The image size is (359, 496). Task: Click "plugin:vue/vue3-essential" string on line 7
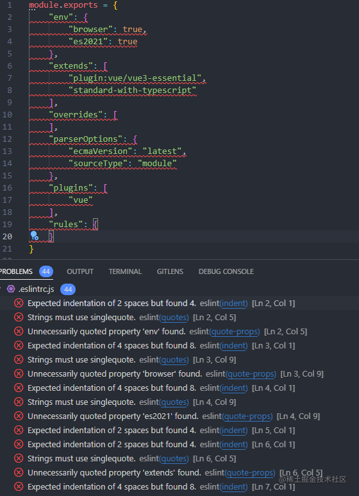pyautogui.click(x=135, y=78)
